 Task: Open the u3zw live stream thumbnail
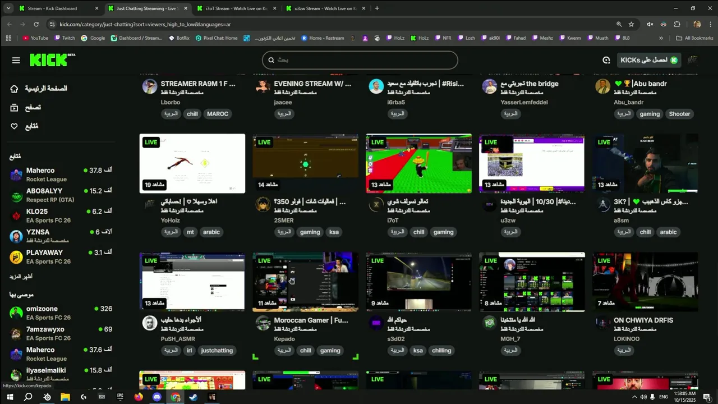(532, 163)
